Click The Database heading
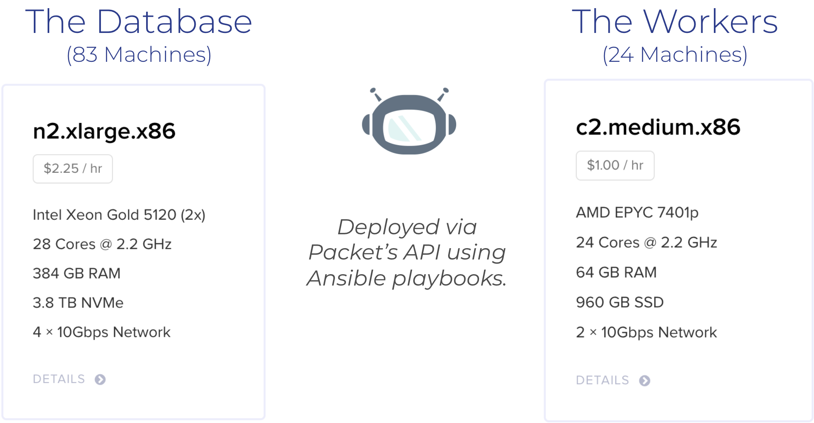This screenshot has width=814, height=423. click(139, 22)
